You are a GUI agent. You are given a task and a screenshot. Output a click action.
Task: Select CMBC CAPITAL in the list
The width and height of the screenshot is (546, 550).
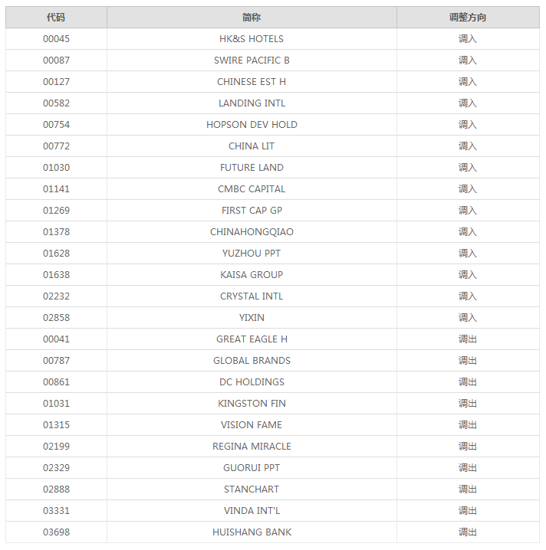(x=252, y=189)
